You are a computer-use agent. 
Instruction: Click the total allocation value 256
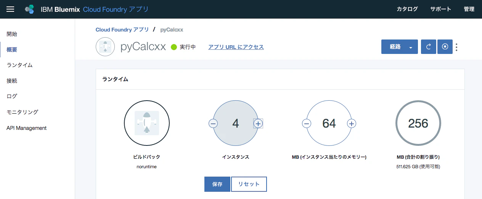coord(418,123)
